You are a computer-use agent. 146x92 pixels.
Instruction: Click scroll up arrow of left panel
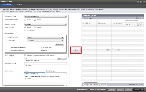[69, 15]
